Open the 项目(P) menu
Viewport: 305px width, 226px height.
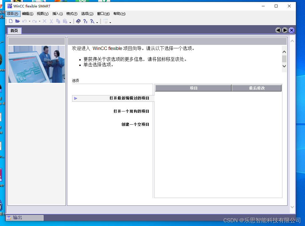point(13,13)
